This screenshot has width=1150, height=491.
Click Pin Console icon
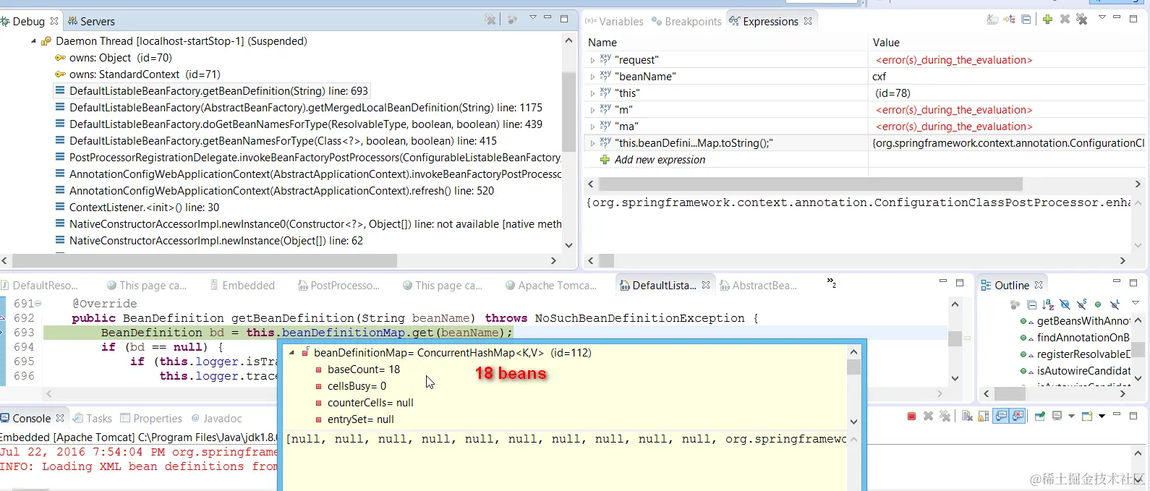(x=1040, y=416)
